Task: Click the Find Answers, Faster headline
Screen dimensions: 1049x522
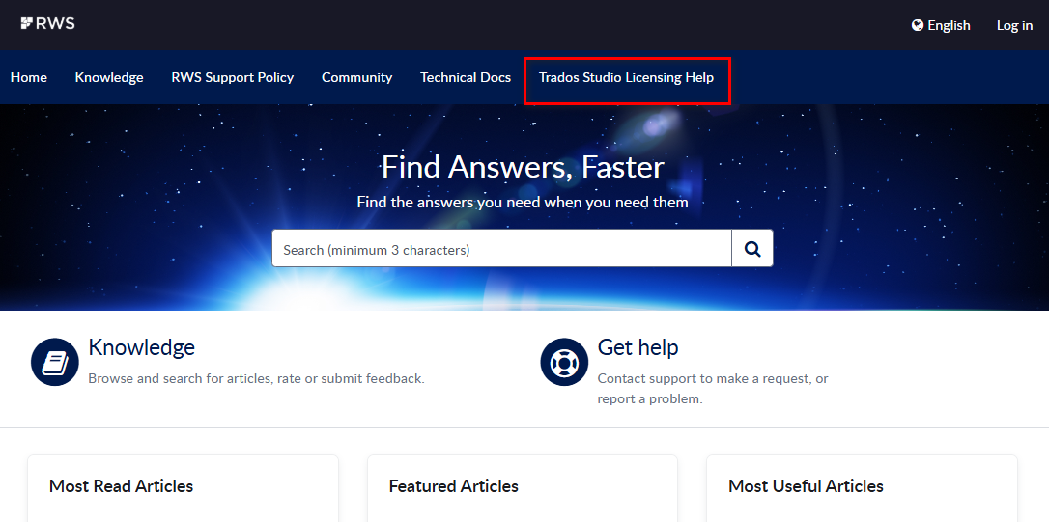Action: tap(523, 166)
